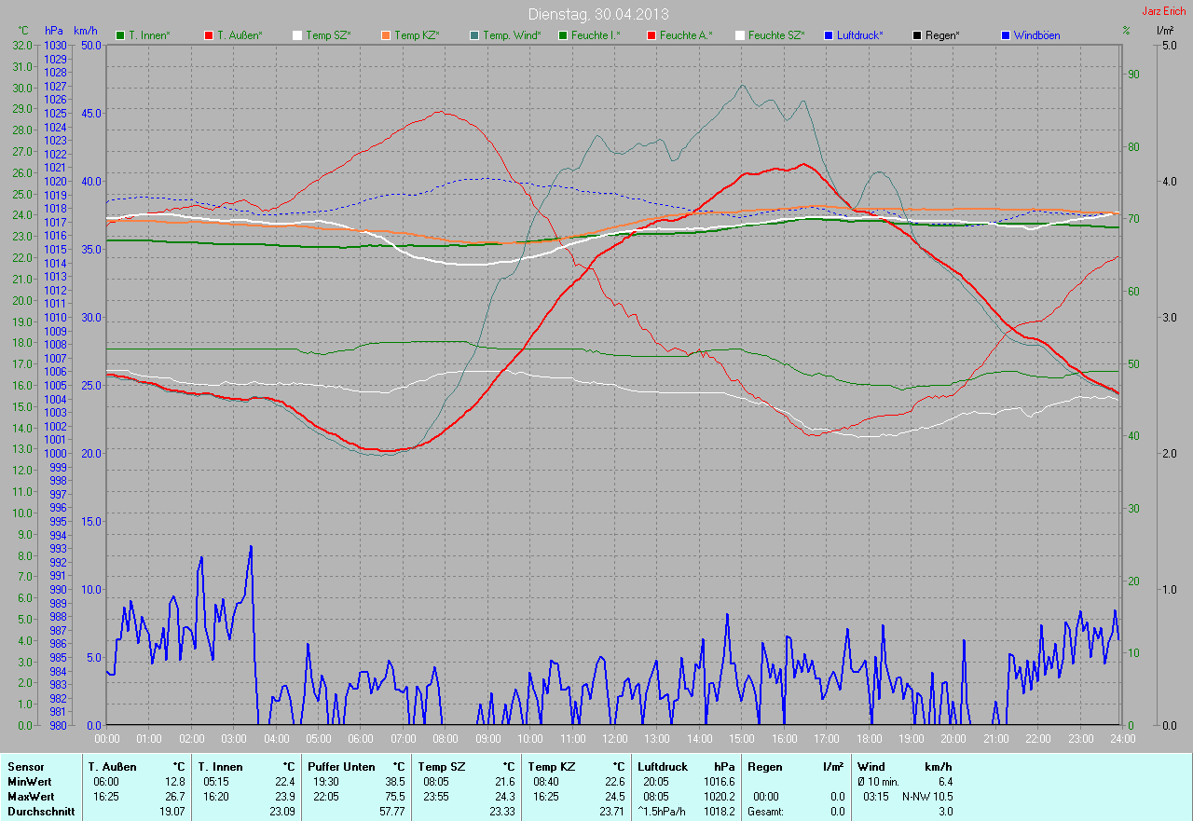1193x821 pixels.
Task: Toggle the Feuchte SZ* legend label
Action: click(776, 35)
